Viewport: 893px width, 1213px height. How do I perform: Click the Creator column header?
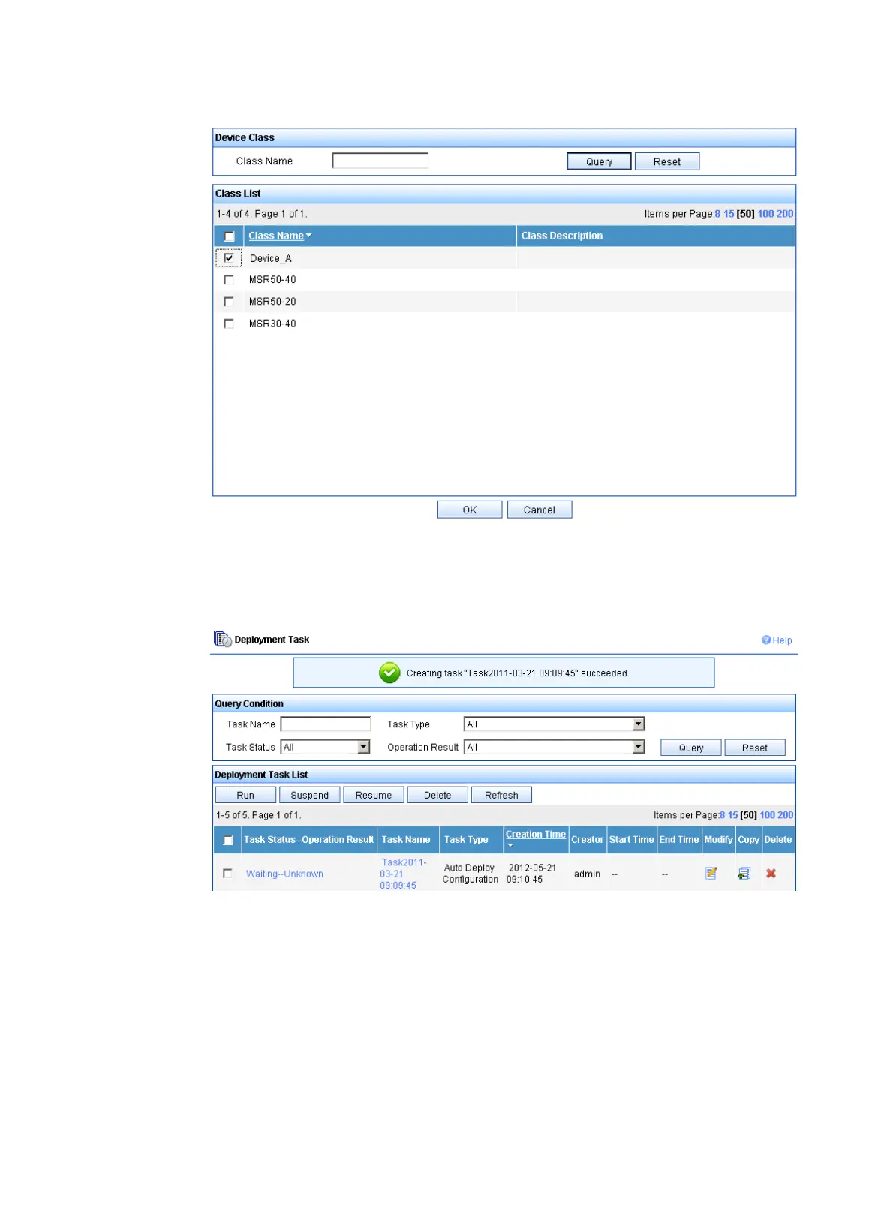(587, 840)
